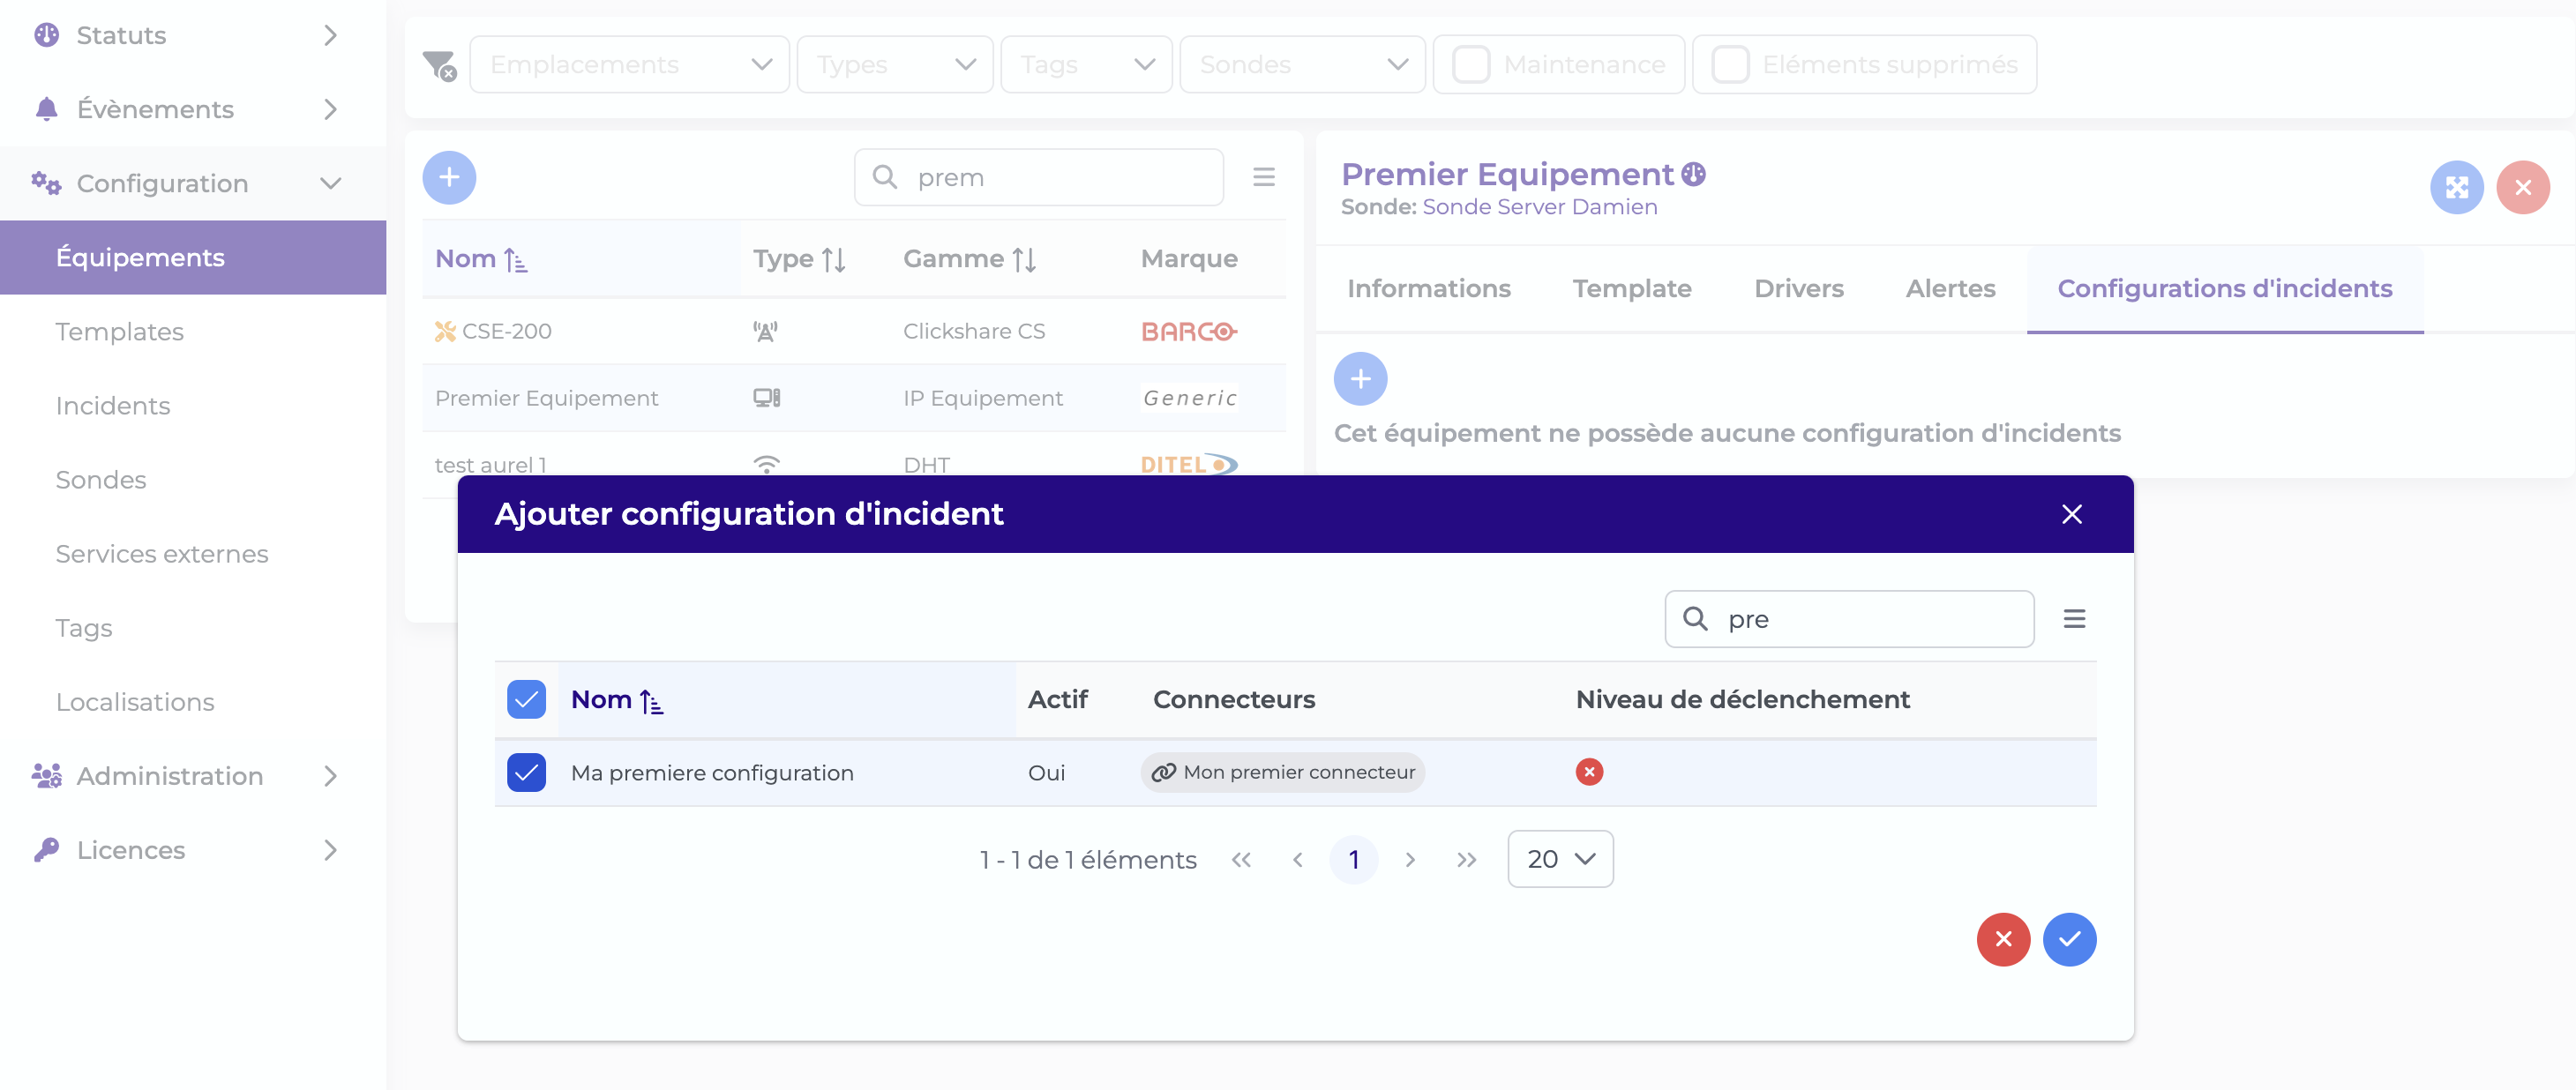The width and height of the screenshot is (2576, 1090).
Task: Expand the Statuts sidebar menu
Action: [193, 36]
